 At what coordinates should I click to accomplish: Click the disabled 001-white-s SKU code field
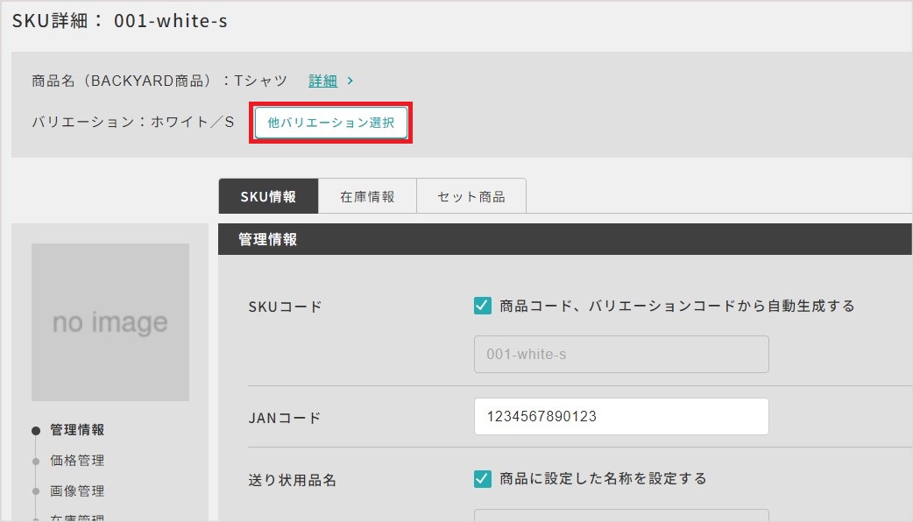[621, 354]
